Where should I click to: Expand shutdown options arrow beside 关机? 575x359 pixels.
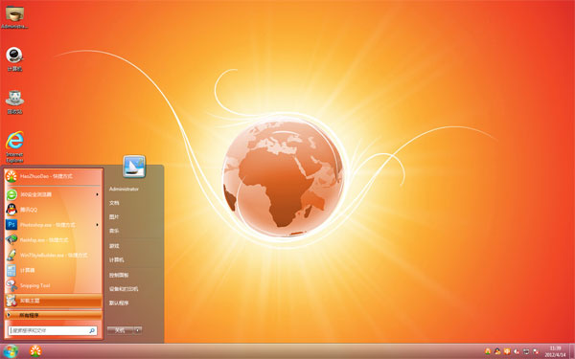click(x=137, y=330)
